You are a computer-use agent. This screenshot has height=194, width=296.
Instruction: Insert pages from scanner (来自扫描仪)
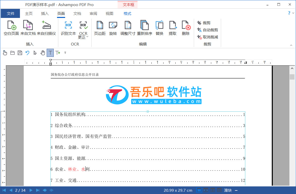click(x=46, y=28)
